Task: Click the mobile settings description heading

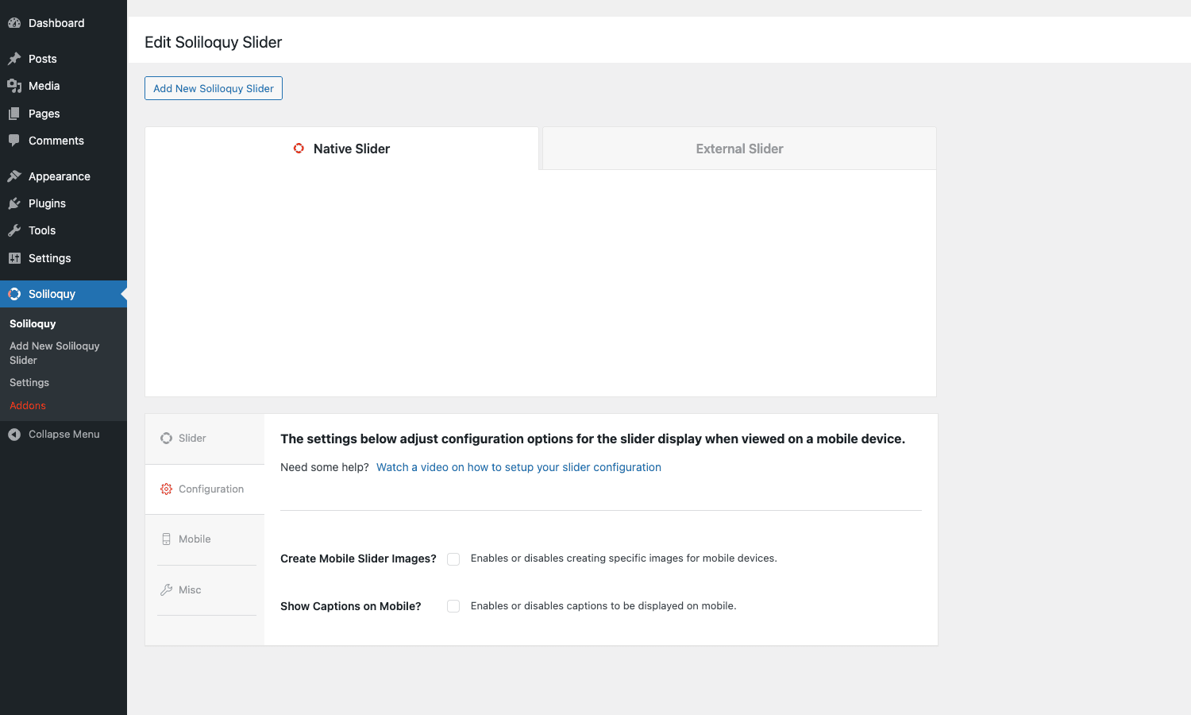Action: (592, 439)
